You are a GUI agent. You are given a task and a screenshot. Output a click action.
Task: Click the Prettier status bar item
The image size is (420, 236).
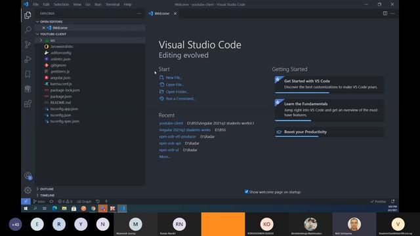(x=378, y=201)
